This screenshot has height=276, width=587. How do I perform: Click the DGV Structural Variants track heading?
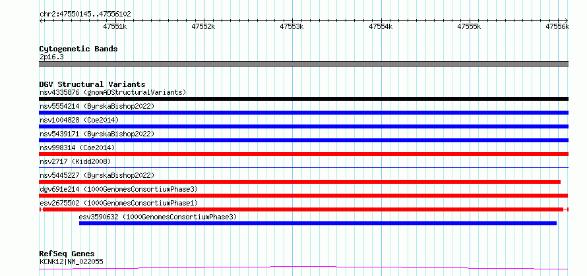(x=92, y=84)
